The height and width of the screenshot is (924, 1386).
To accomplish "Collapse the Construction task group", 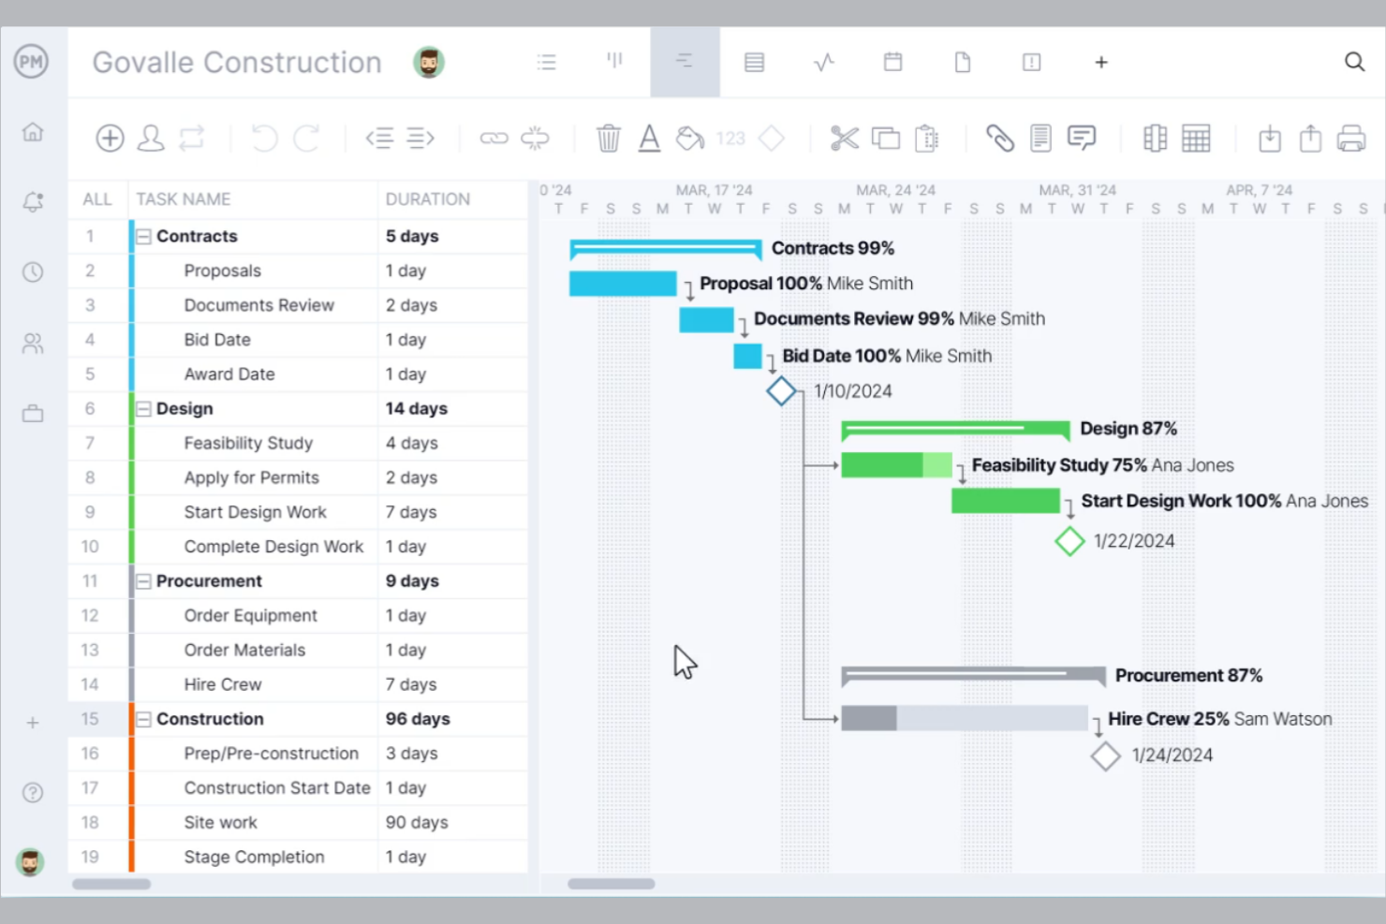I will [143, 719].
